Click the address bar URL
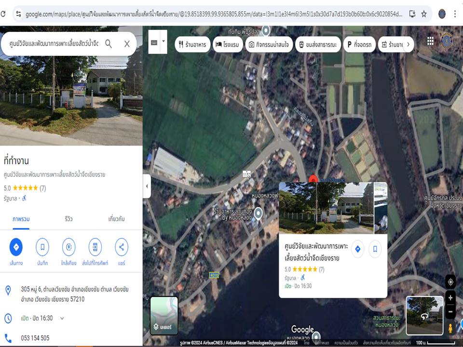 [214, 14]
